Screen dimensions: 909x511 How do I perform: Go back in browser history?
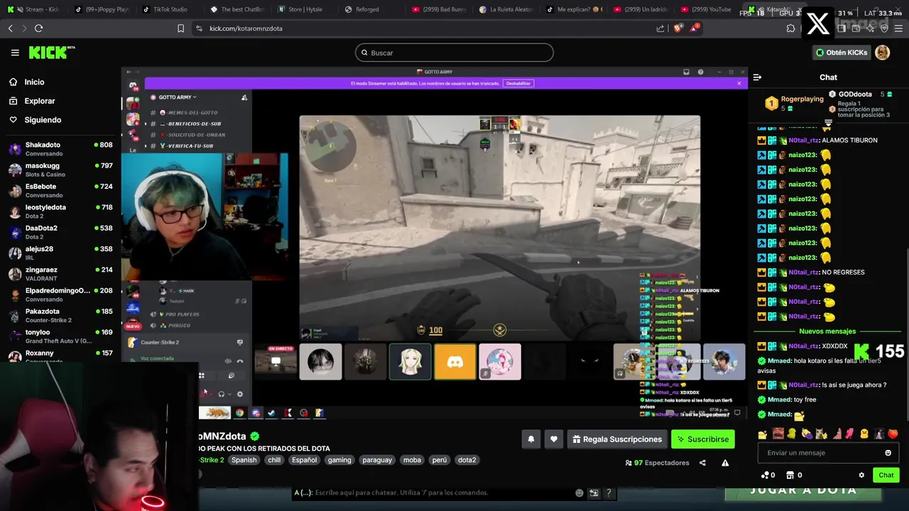click(10, 28)
